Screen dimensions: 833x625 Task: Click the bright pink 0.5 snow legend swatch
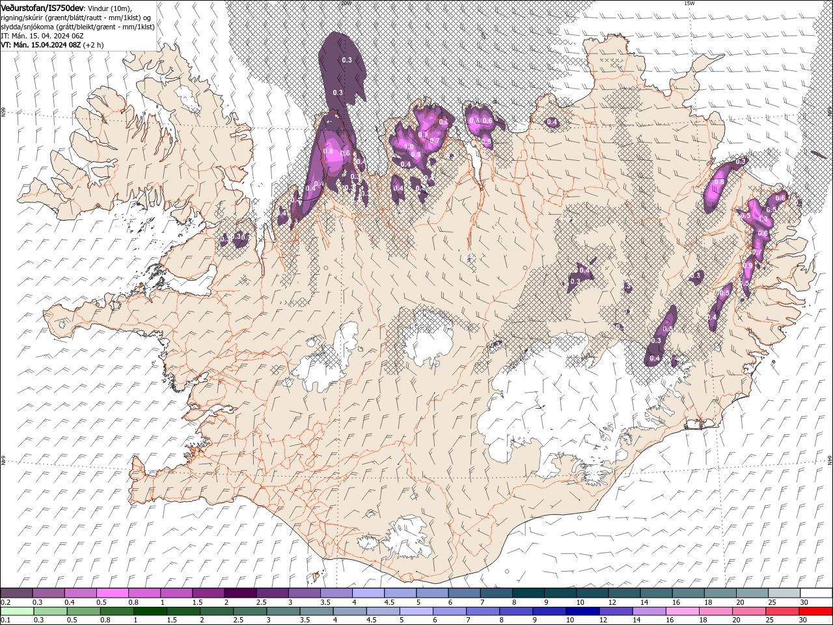113,593
